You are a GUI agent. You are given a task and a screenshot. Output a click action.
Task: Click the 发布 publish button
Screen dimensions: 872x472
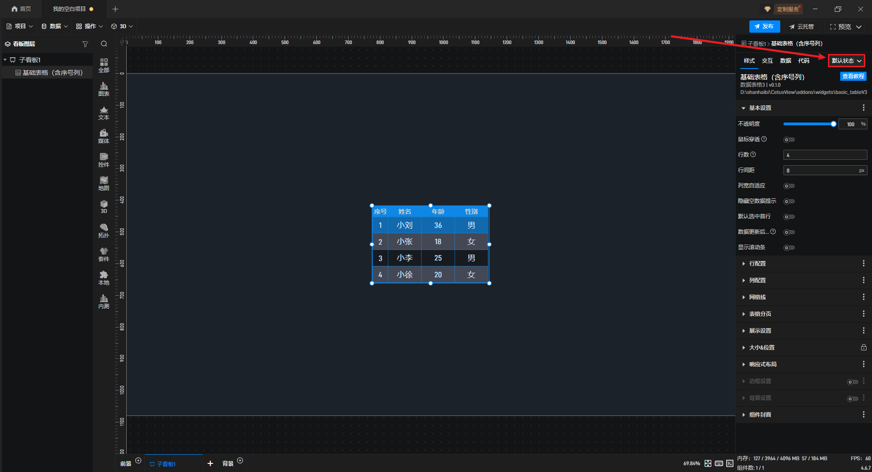(x=764, y=27)
